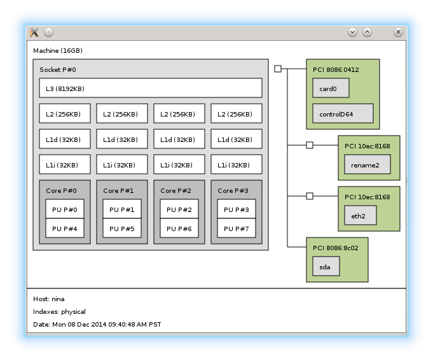Image resolution: width=433 pixels, height=361 pixels.
Task: Click the PU P#5 box
Action: coord(121,229)
